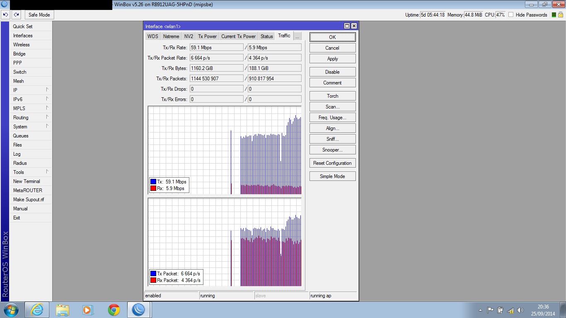Open the Torch tool

332,96
